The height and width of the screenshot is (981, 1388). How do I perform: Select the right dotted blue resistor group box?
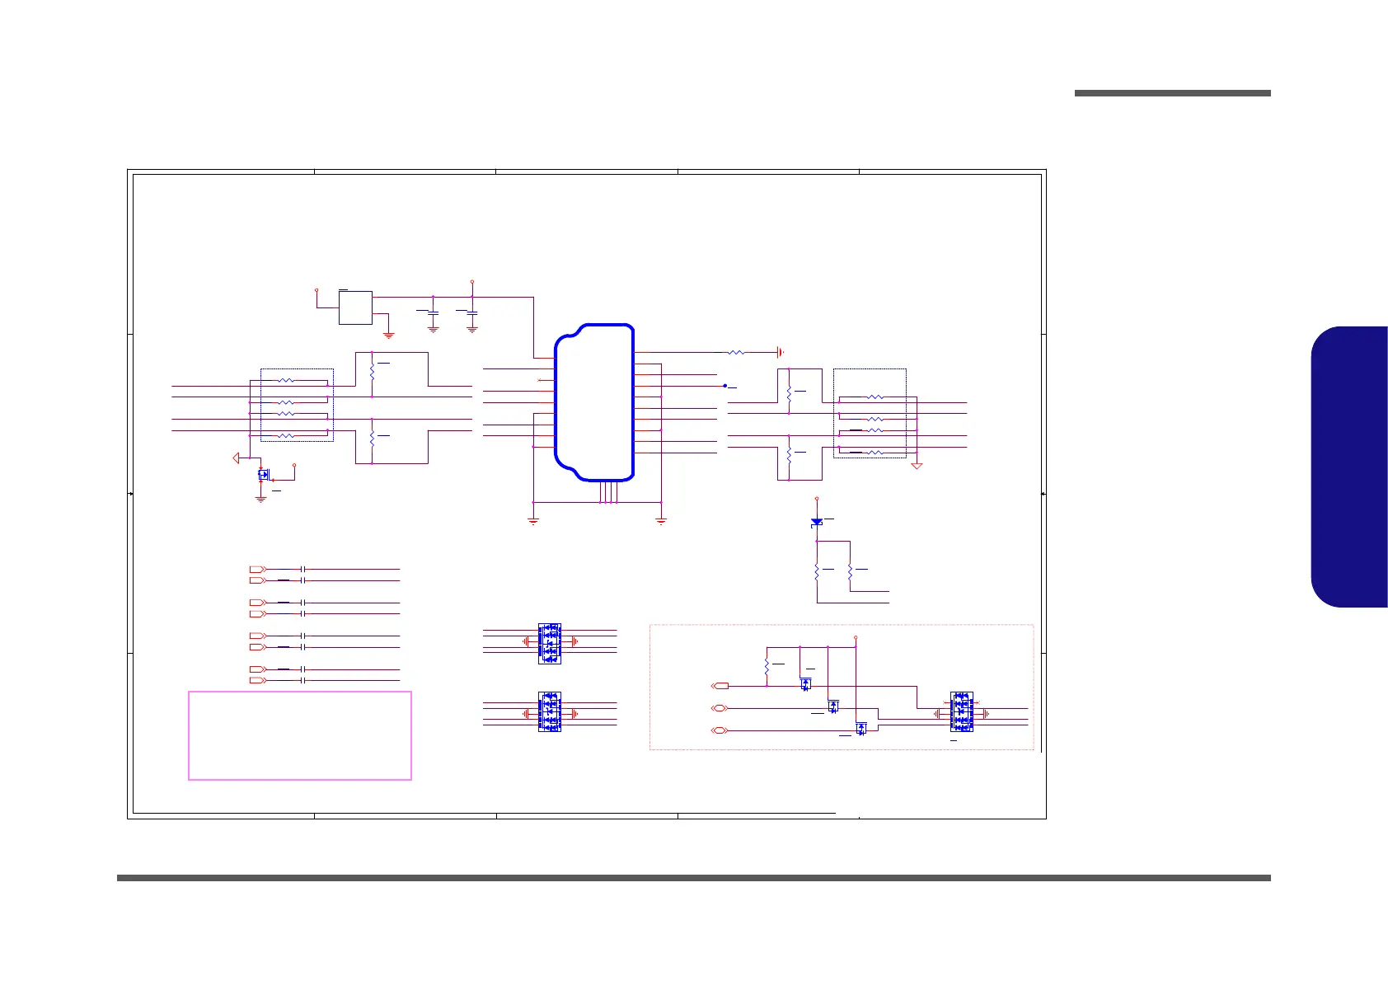[x=870, y=413]
